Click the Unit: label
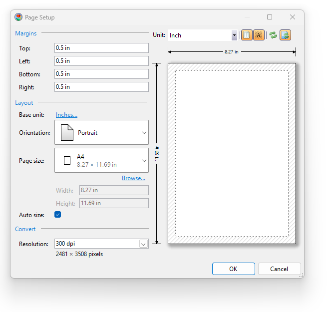The width and height of the screenshot is (332, 312). point(159,35)
